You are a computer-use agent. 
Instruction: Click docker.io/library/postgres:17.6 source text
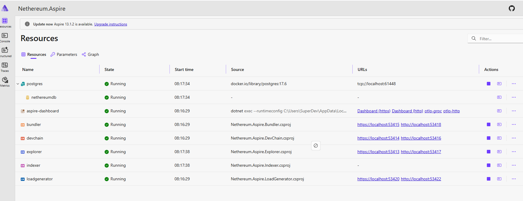pyautogui.click(x=259, y=84)
